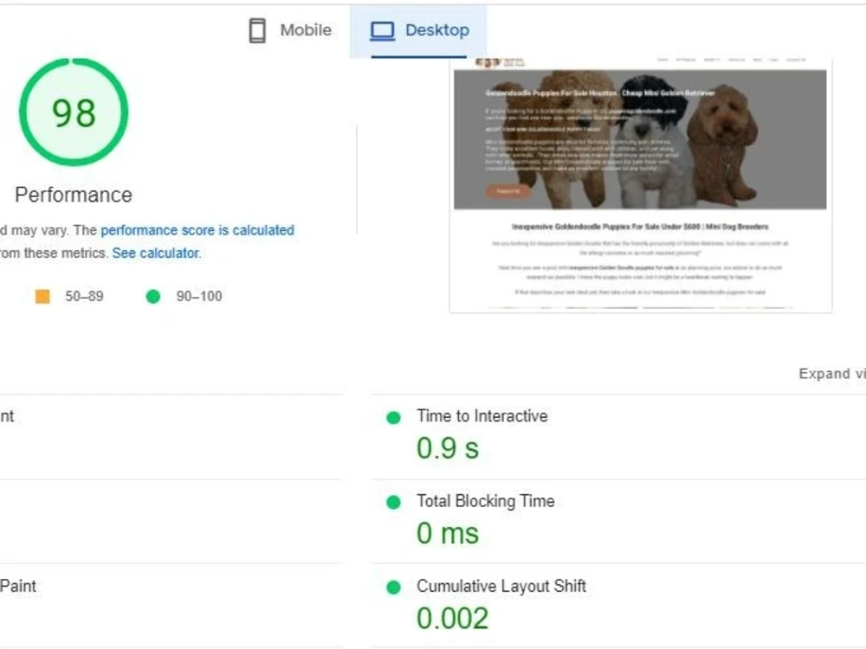Open 'performance score is calculated' link
This screenshot has height=649, width=866.
pos(197,230)
